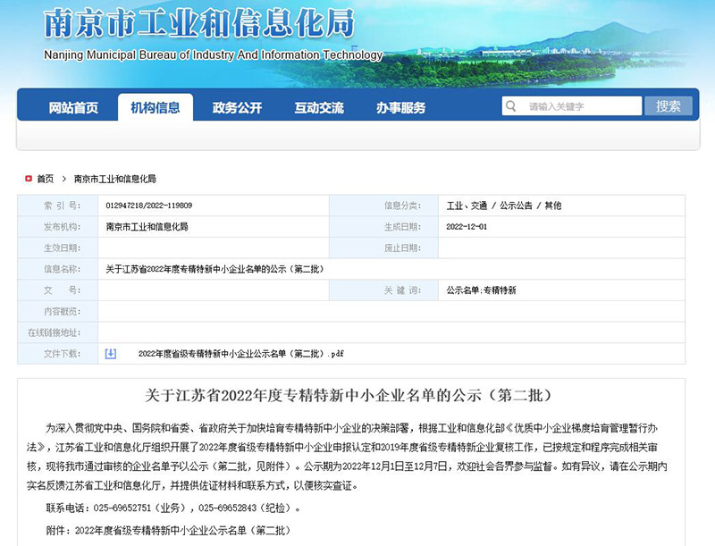Click the 南京市工业和信息化局 site title logo
The image size is (715, 546).
[198, 25]
